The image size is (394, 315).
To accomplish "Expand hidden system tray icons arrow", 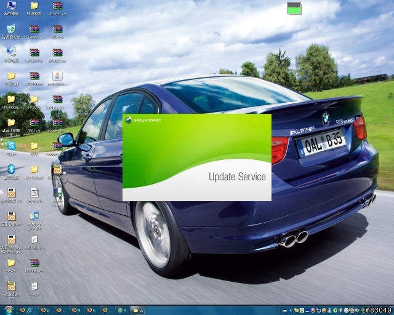I will [291, 311].
